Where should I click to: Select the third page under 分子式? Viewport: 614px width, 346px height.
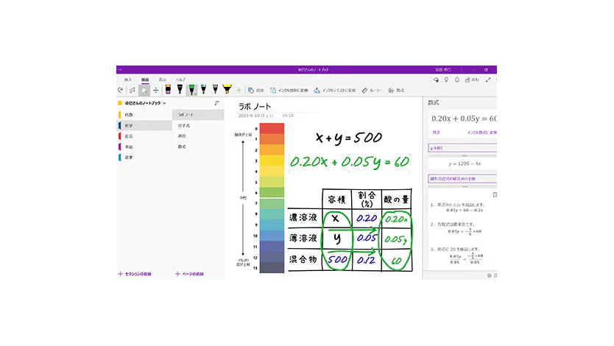[x=198, y=136]
